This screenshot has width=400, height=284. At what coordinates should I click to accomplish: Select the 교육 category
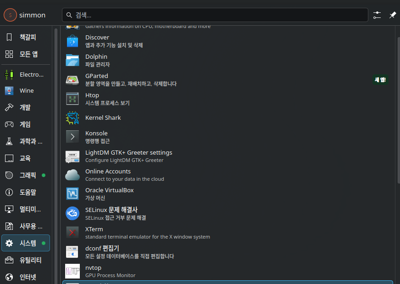(x=26, y=158)
